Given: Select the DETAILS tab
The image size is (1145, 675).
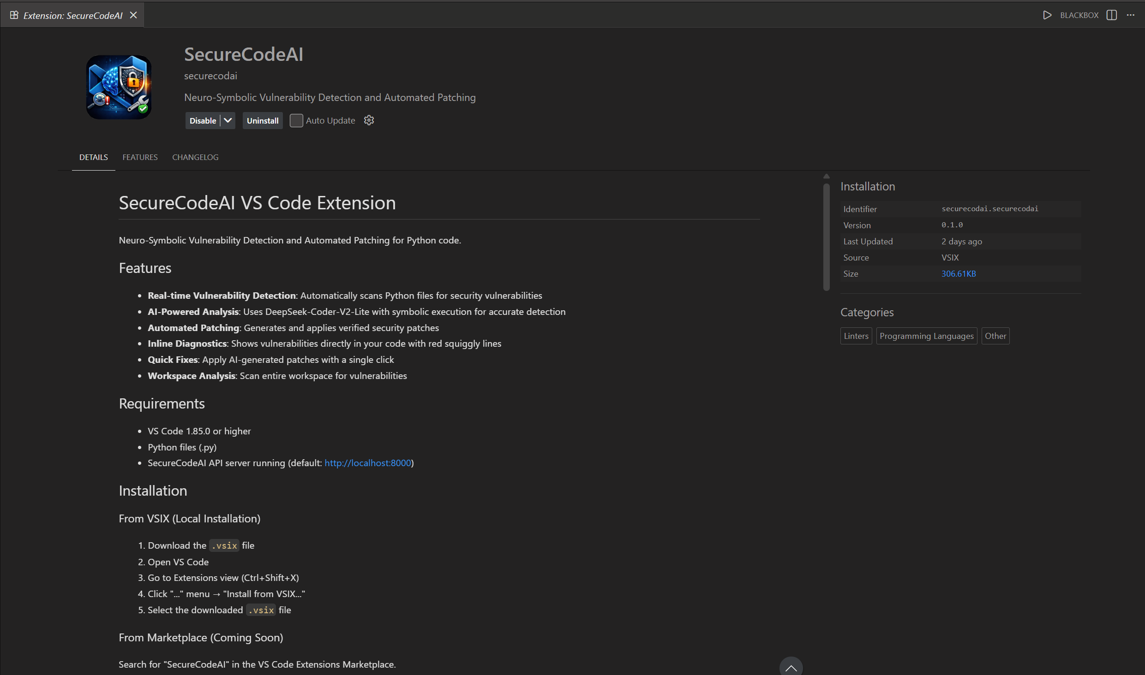Looking at the screenshot, I should [94, 157].
